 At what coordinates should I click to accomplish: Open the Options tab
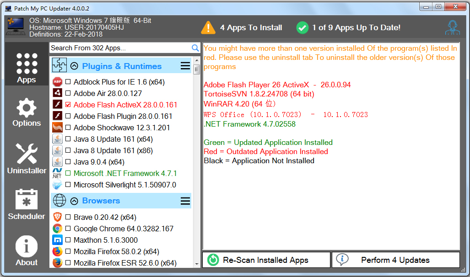coord(27,112)
